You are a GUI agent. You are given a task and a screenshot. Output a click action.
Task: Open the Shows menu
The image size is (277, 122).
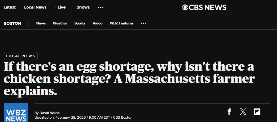click(83, 7)
